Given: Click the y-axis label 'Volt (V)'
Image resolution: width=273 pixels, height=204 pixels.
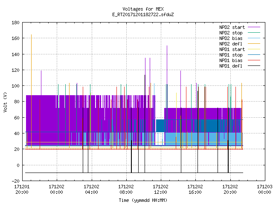Looking at the screenshot, I should click(x=6, y=102).
